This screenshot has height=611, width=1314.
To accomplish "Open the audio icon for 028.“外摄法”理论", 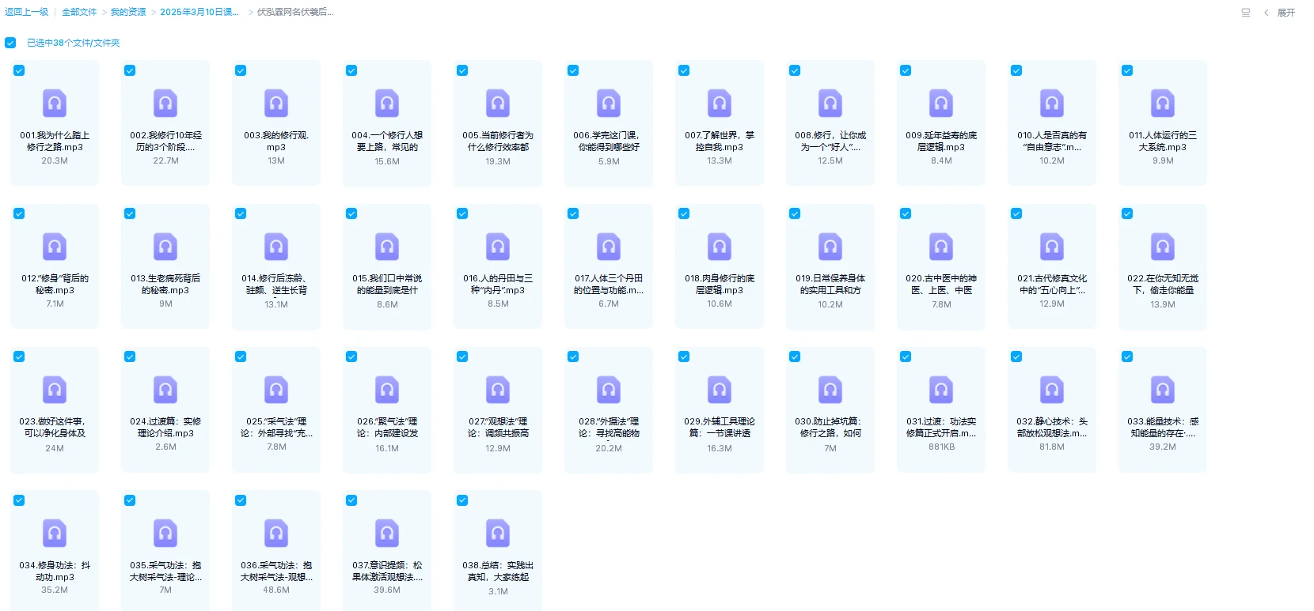I will 609,390.
